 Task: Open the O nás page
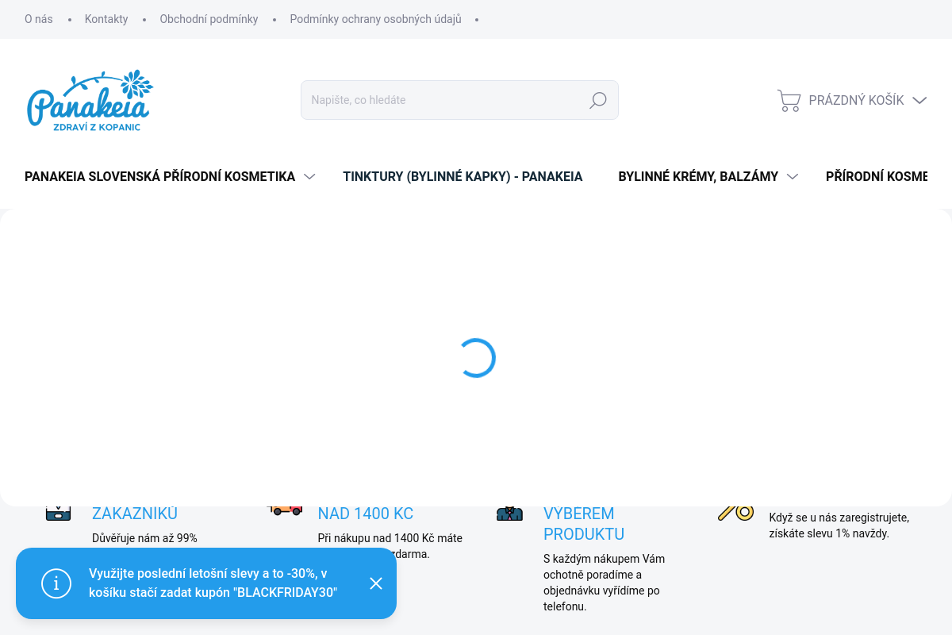coord(38,19)
